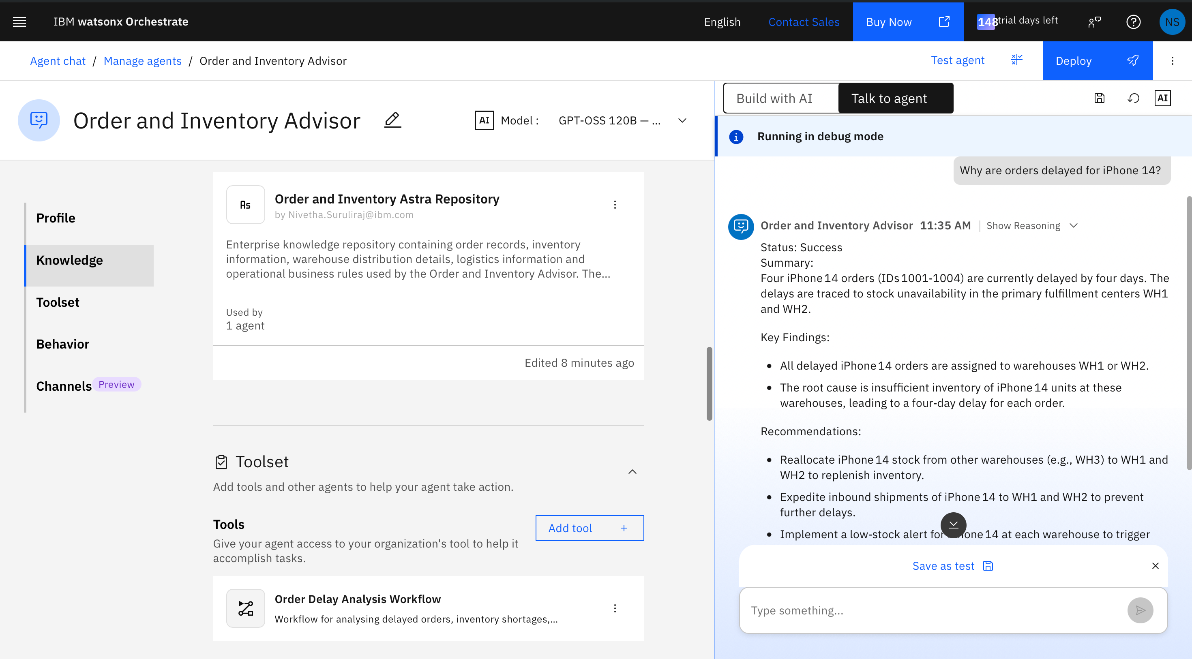Click the Order and Inventory Astra Repository title
Viewport: 1192px width, 659px height.
pos(387,199)
